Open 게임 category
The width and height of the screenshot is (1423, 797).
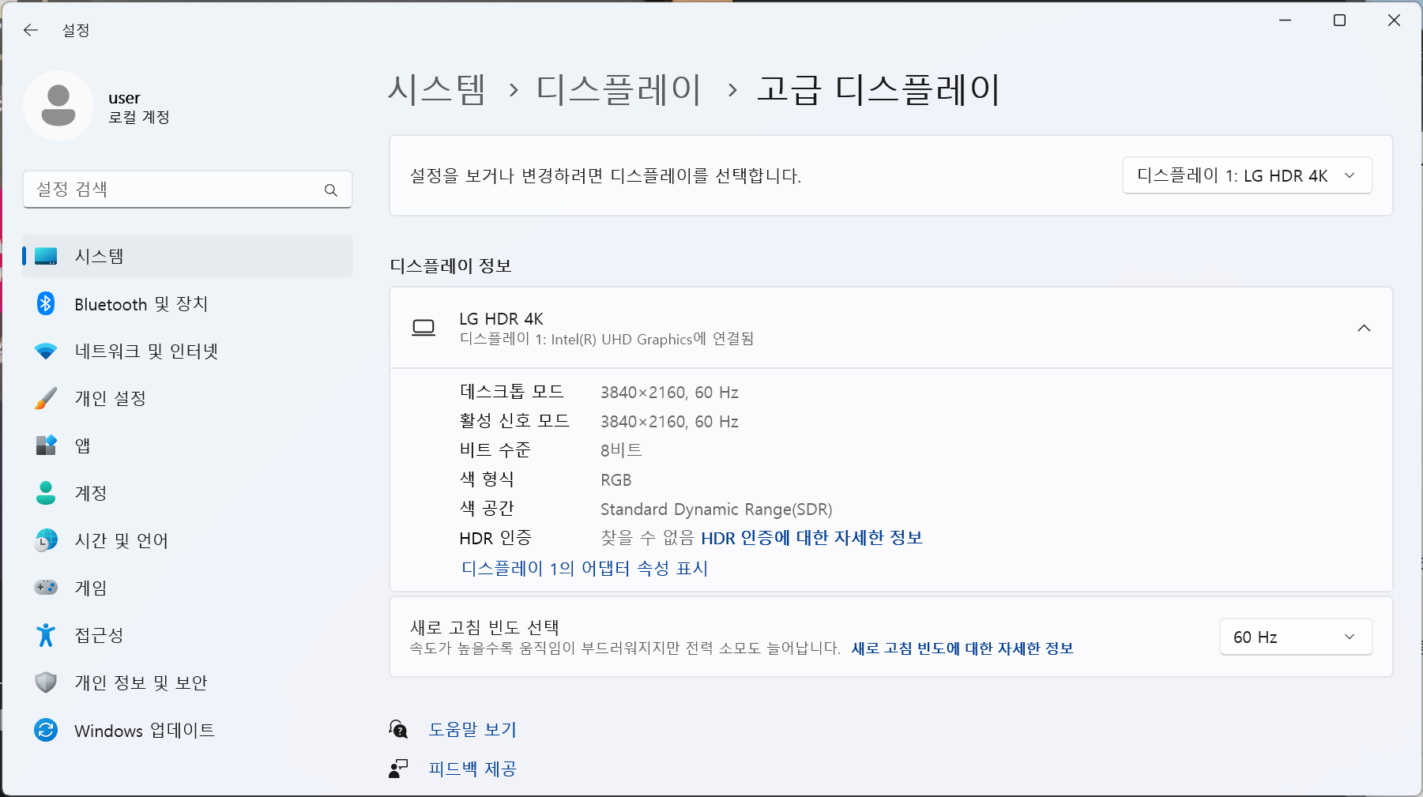click(187, 588)
